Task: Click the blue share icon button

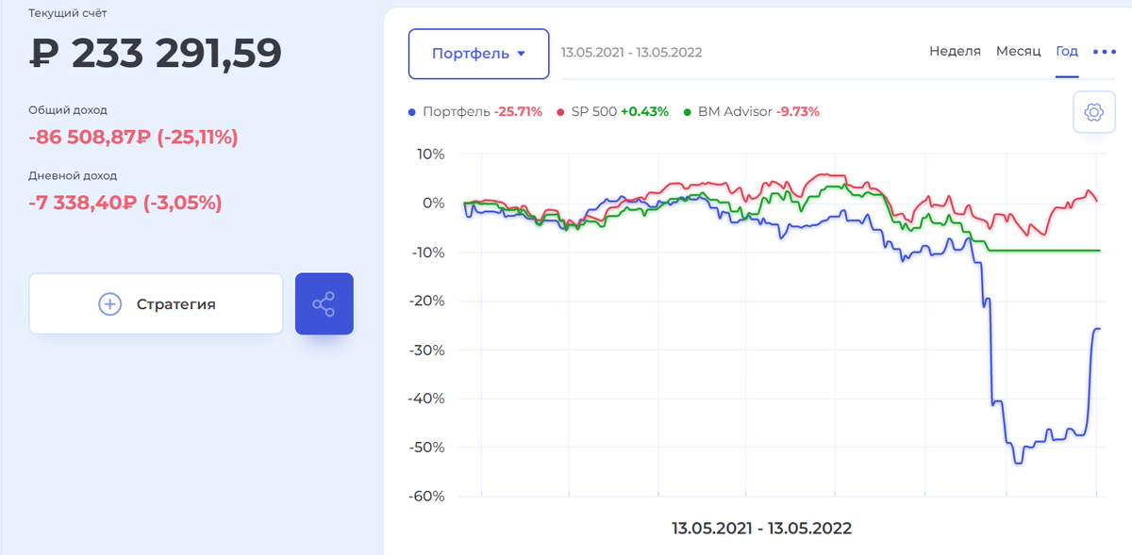Action: coord(324,303)
